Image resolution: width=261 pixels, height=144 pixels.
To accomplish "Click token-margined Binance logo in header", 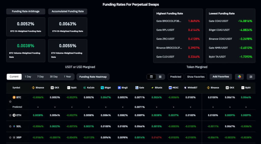I will (208, 88).
